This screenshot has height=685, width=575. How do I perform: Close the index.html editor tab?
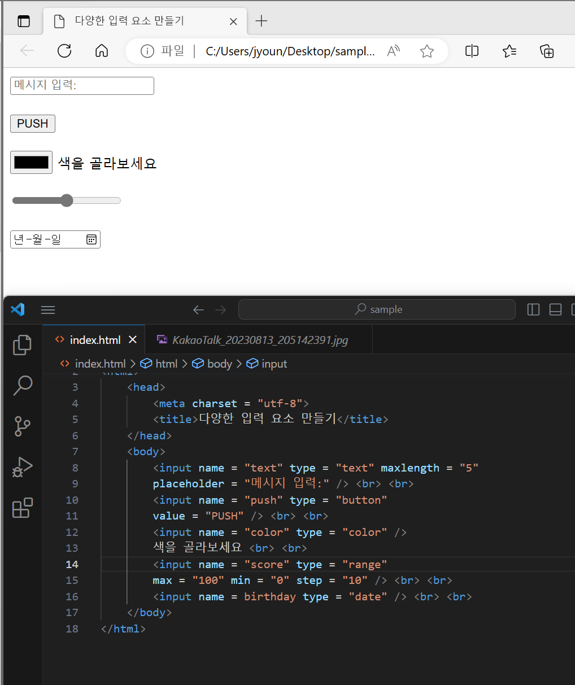pyautogui.click(x=133, y=339)
